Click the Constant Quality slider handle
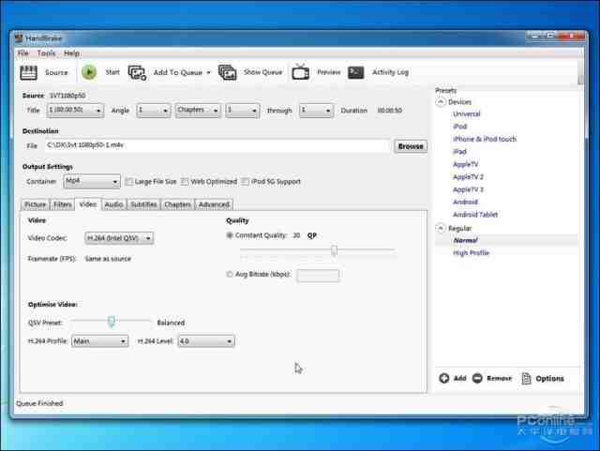The width and height of the screenshot is (600, 451). point(334,250)
